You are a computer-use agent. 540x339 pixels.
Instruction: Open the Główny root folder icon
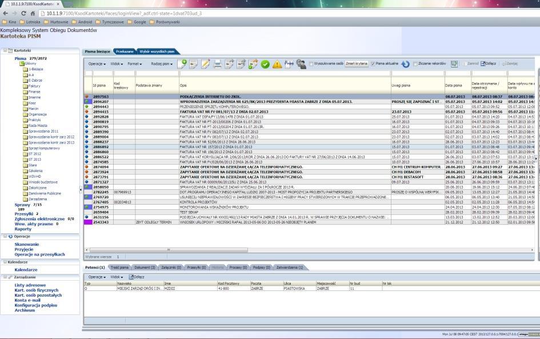coord(22,63)
